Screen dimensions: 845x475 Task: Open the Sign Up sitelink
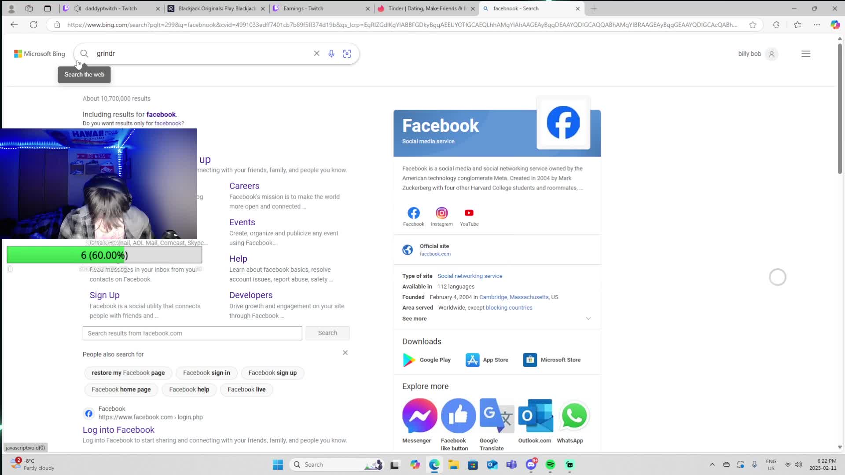point(105,295)
